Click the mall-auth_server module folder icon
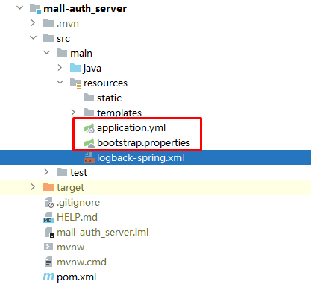 click(35, 9)
